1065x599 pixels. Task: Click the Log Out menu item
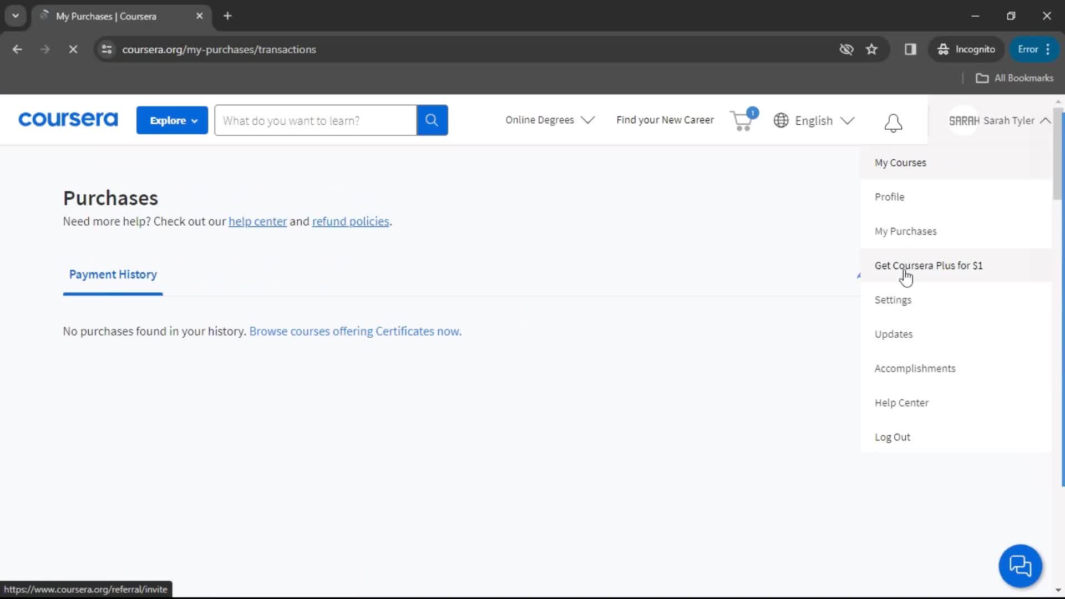tap(892, 436)
